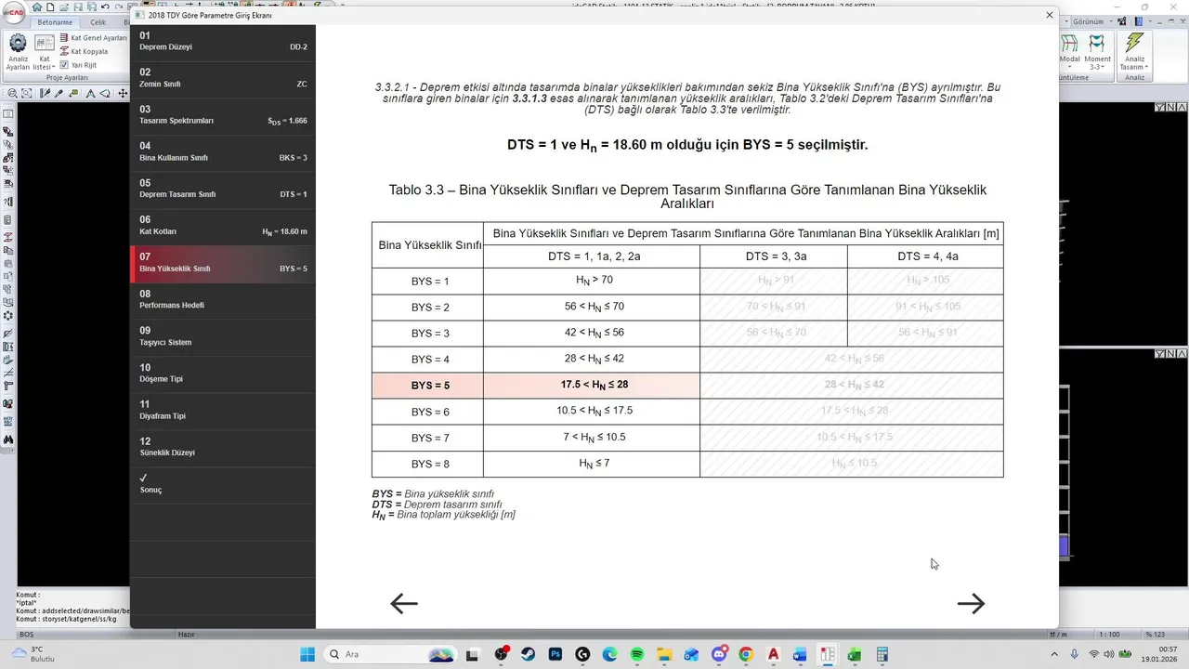This screenshot has width=1189, height=669.
Task: Select the 05 Deprem Tasarım Sınıfı step
Action: click(x=223, y=190)
